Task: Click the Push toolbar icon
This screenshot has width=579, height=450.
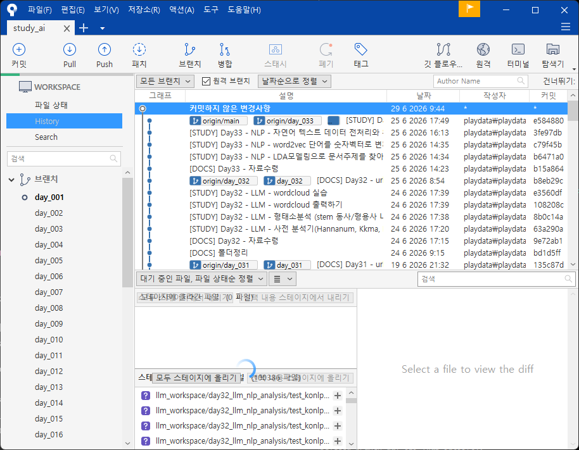Action: tap(105, 49)
